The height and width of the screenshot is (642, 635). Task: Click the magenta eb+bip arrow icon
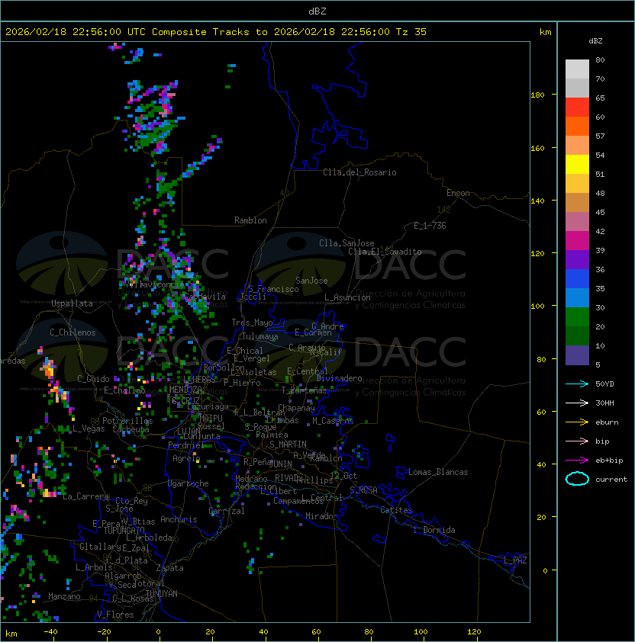click(x=577, y=461)
